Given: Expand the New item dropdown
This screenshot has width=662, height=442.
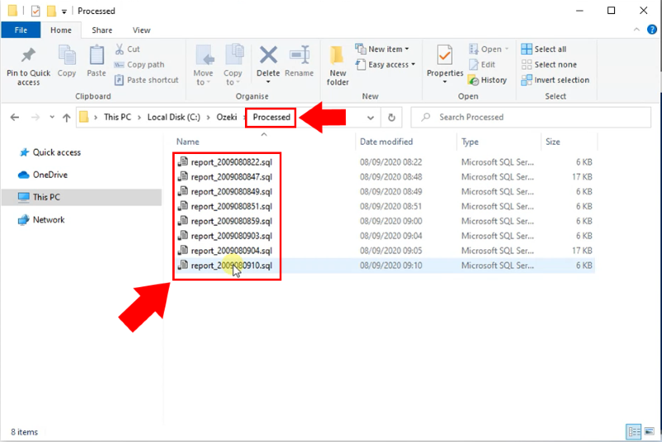Looking at the screenshot, I should click(382, 49).
